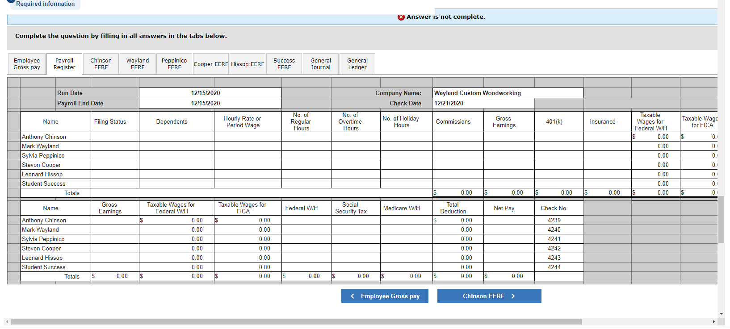Viewport: 730px width, 329px height.
Task: Click the Company Name field
Action: point(508,93)
